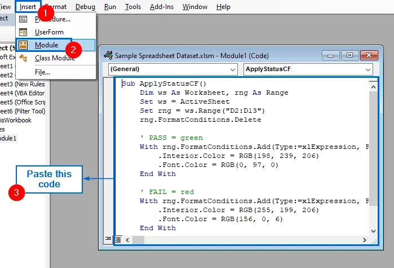Minimize the Module1 code window
This screenshot has height=268, width=394.
point(330,55)
